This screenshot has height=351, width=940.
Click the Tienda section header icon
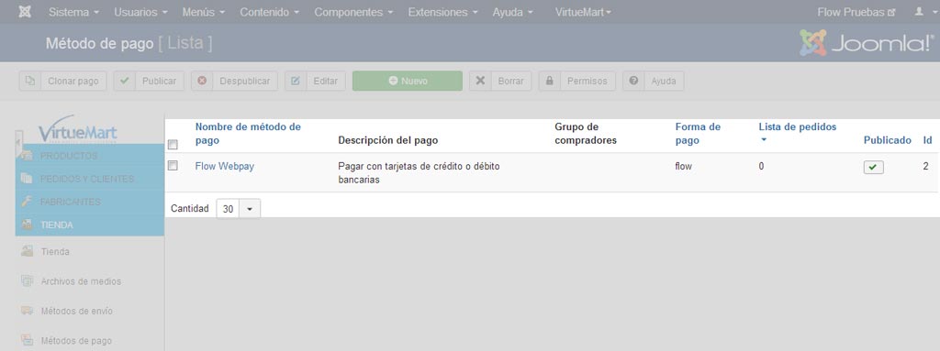[27, 225]
